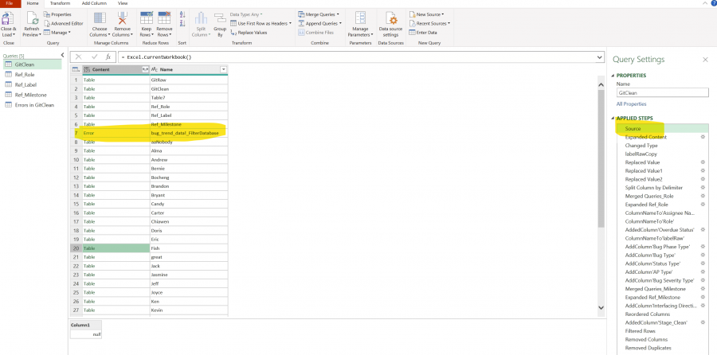Click the query Name input field

tap(662, 92)
